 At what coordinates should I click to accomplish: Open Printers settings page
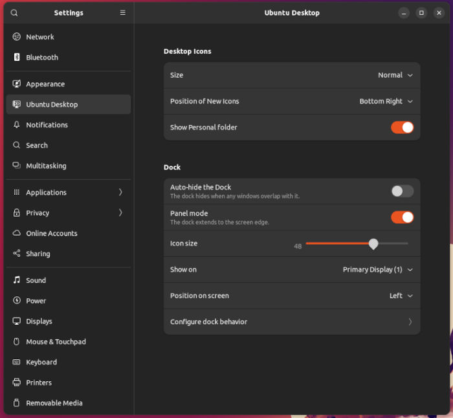point(69,382)
